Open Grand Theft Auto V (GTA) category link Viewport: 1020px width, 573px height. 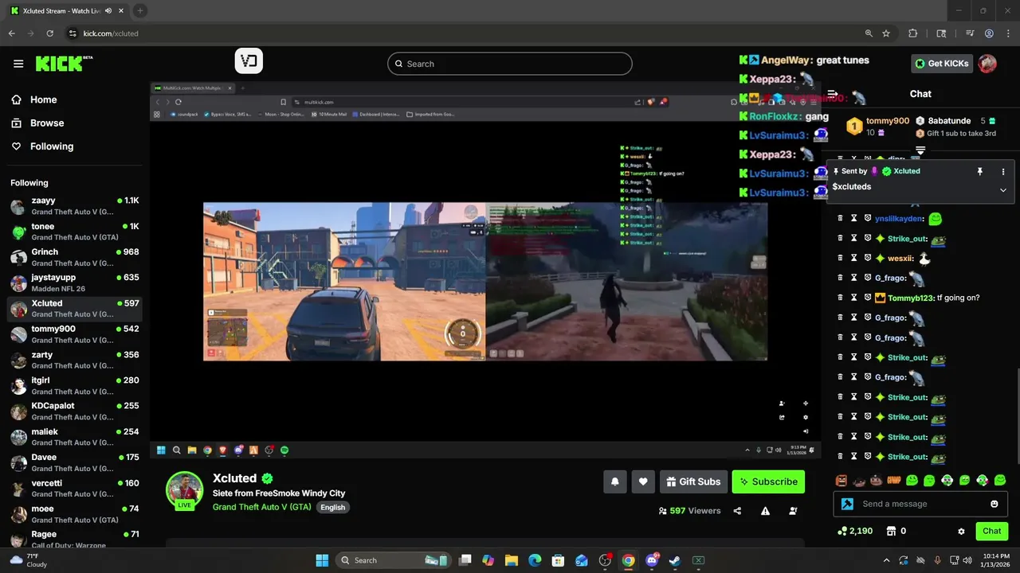[x=261, y=507]
